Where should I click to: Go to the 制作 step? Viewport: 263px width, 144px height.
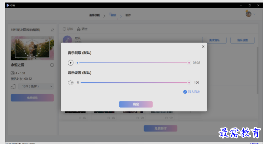[128, 15]
